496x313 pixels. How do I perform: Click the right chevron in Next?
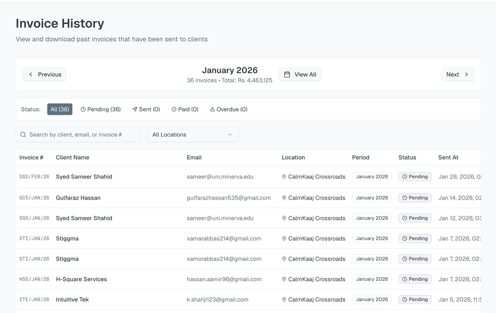pyautogui.click(x=467, y=74)
